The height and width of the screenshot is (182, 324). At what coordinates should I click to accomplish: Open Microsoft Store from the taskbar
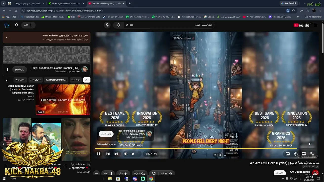click(118, 179)
